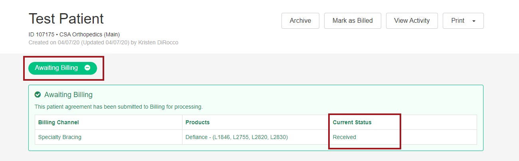Click the Awaiting Billing panel heading
The height and width of the screenshot is (161, 519).
[x=68, y=95]
